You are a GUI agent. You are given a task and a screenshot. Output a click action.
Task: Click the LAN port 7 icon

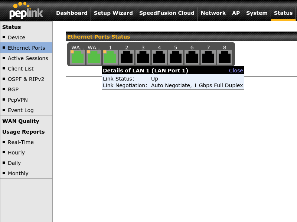[208, 56]
